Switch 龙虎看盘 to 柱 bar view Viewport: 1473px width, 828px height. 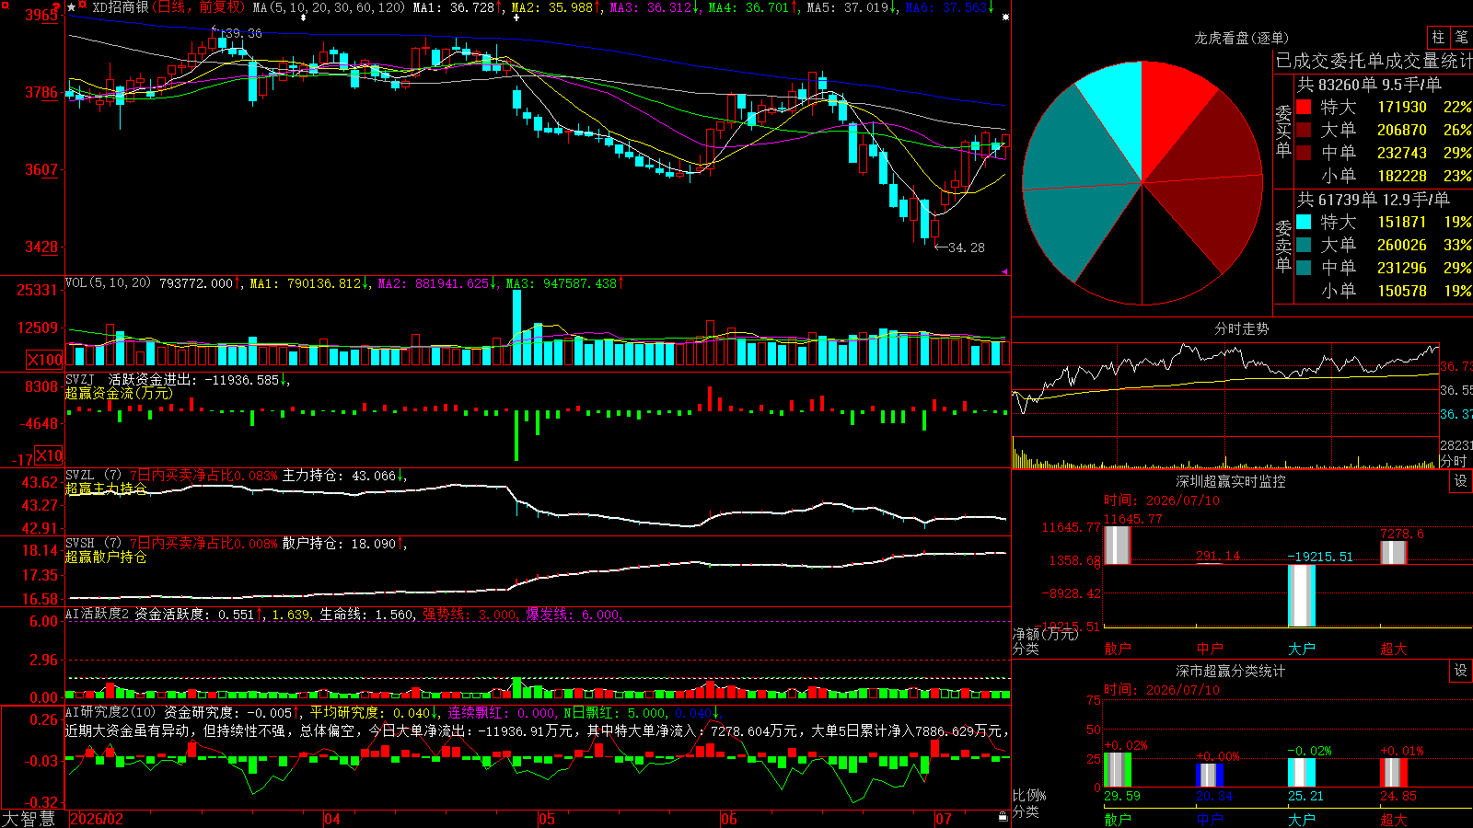click(x=1438, y=37)
